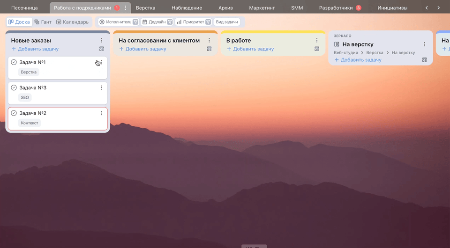Click the Контекст tag on Задача №2

[x=30, y=123]
